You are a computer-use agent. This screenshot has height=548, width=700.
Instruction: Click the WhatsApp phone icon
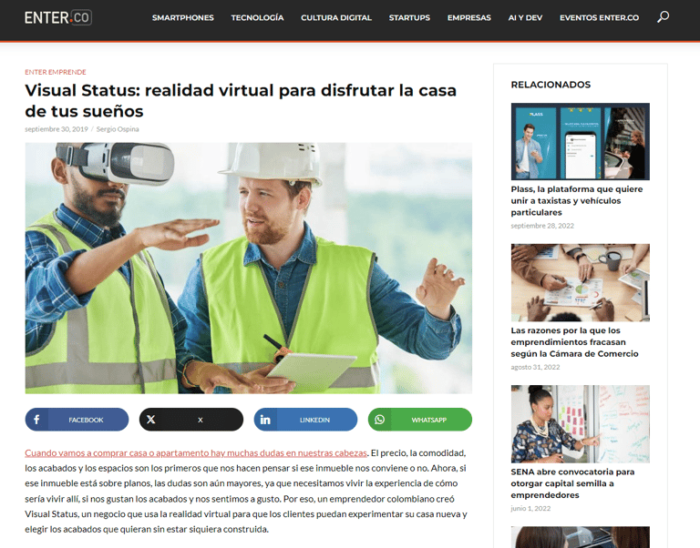[379, 420]
